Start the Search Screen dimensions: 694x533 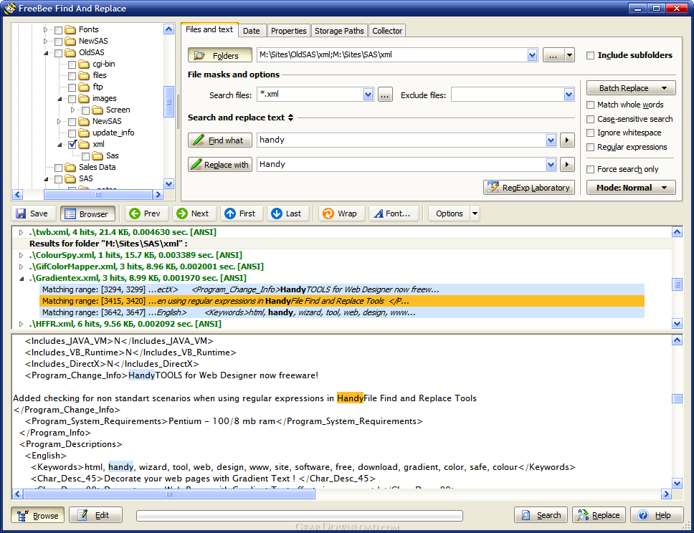(541, 515)
